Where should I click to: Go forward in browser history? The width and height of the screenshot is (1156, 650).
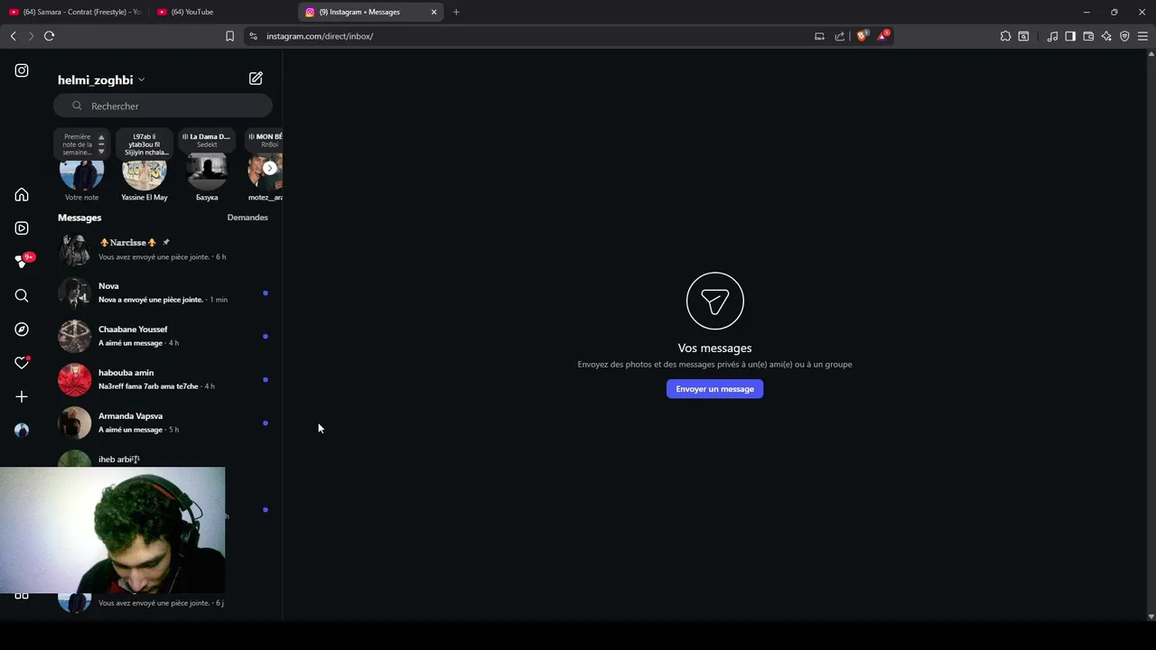coord(31,36)
